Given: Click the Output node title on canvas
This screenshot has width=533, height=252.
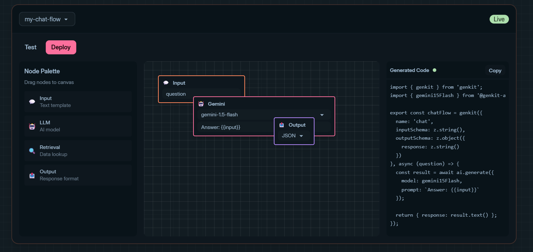Looking at the screenshot, I should tap(297, 125).
